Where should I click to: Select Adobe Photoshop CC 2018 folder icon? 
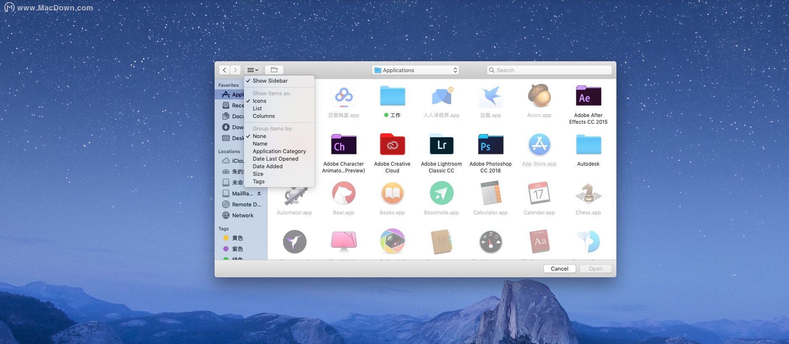[490, 145]
